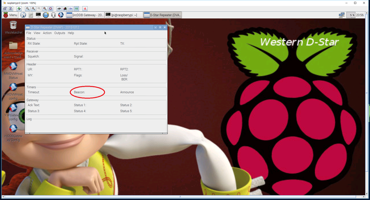This screenshot has height=200, width=370.
Task: Select the YSFGateway config desktop icon
Action: click(13, 112)
